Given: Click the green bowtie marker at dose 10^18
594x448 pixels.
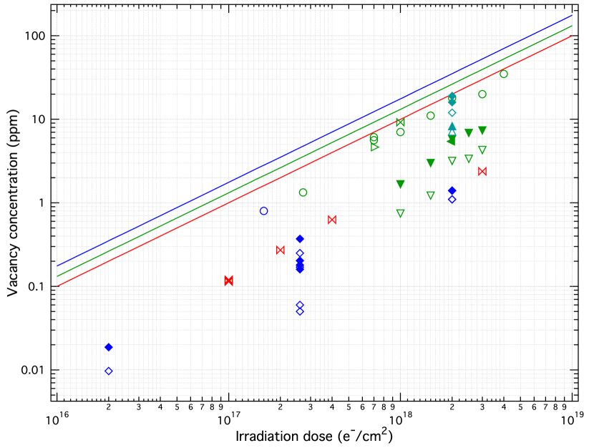Looking at the screenshot, I should 401,122.
